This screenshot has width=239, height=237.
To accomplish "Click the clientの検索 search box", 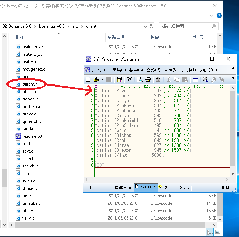I will [188, 26].
